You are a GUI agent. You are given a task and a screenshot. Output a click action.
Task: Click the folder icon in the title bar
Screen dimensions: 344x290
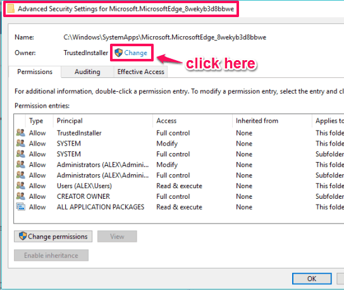point(10,9)
